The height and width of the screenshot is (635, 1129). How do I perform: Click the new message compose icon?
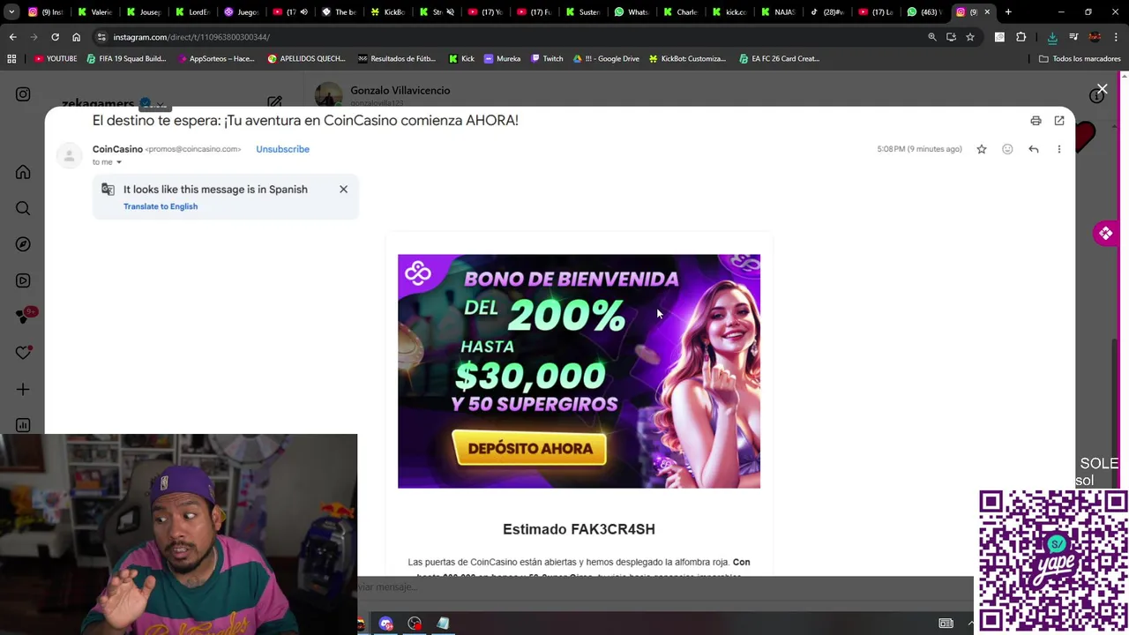[274, 102]
